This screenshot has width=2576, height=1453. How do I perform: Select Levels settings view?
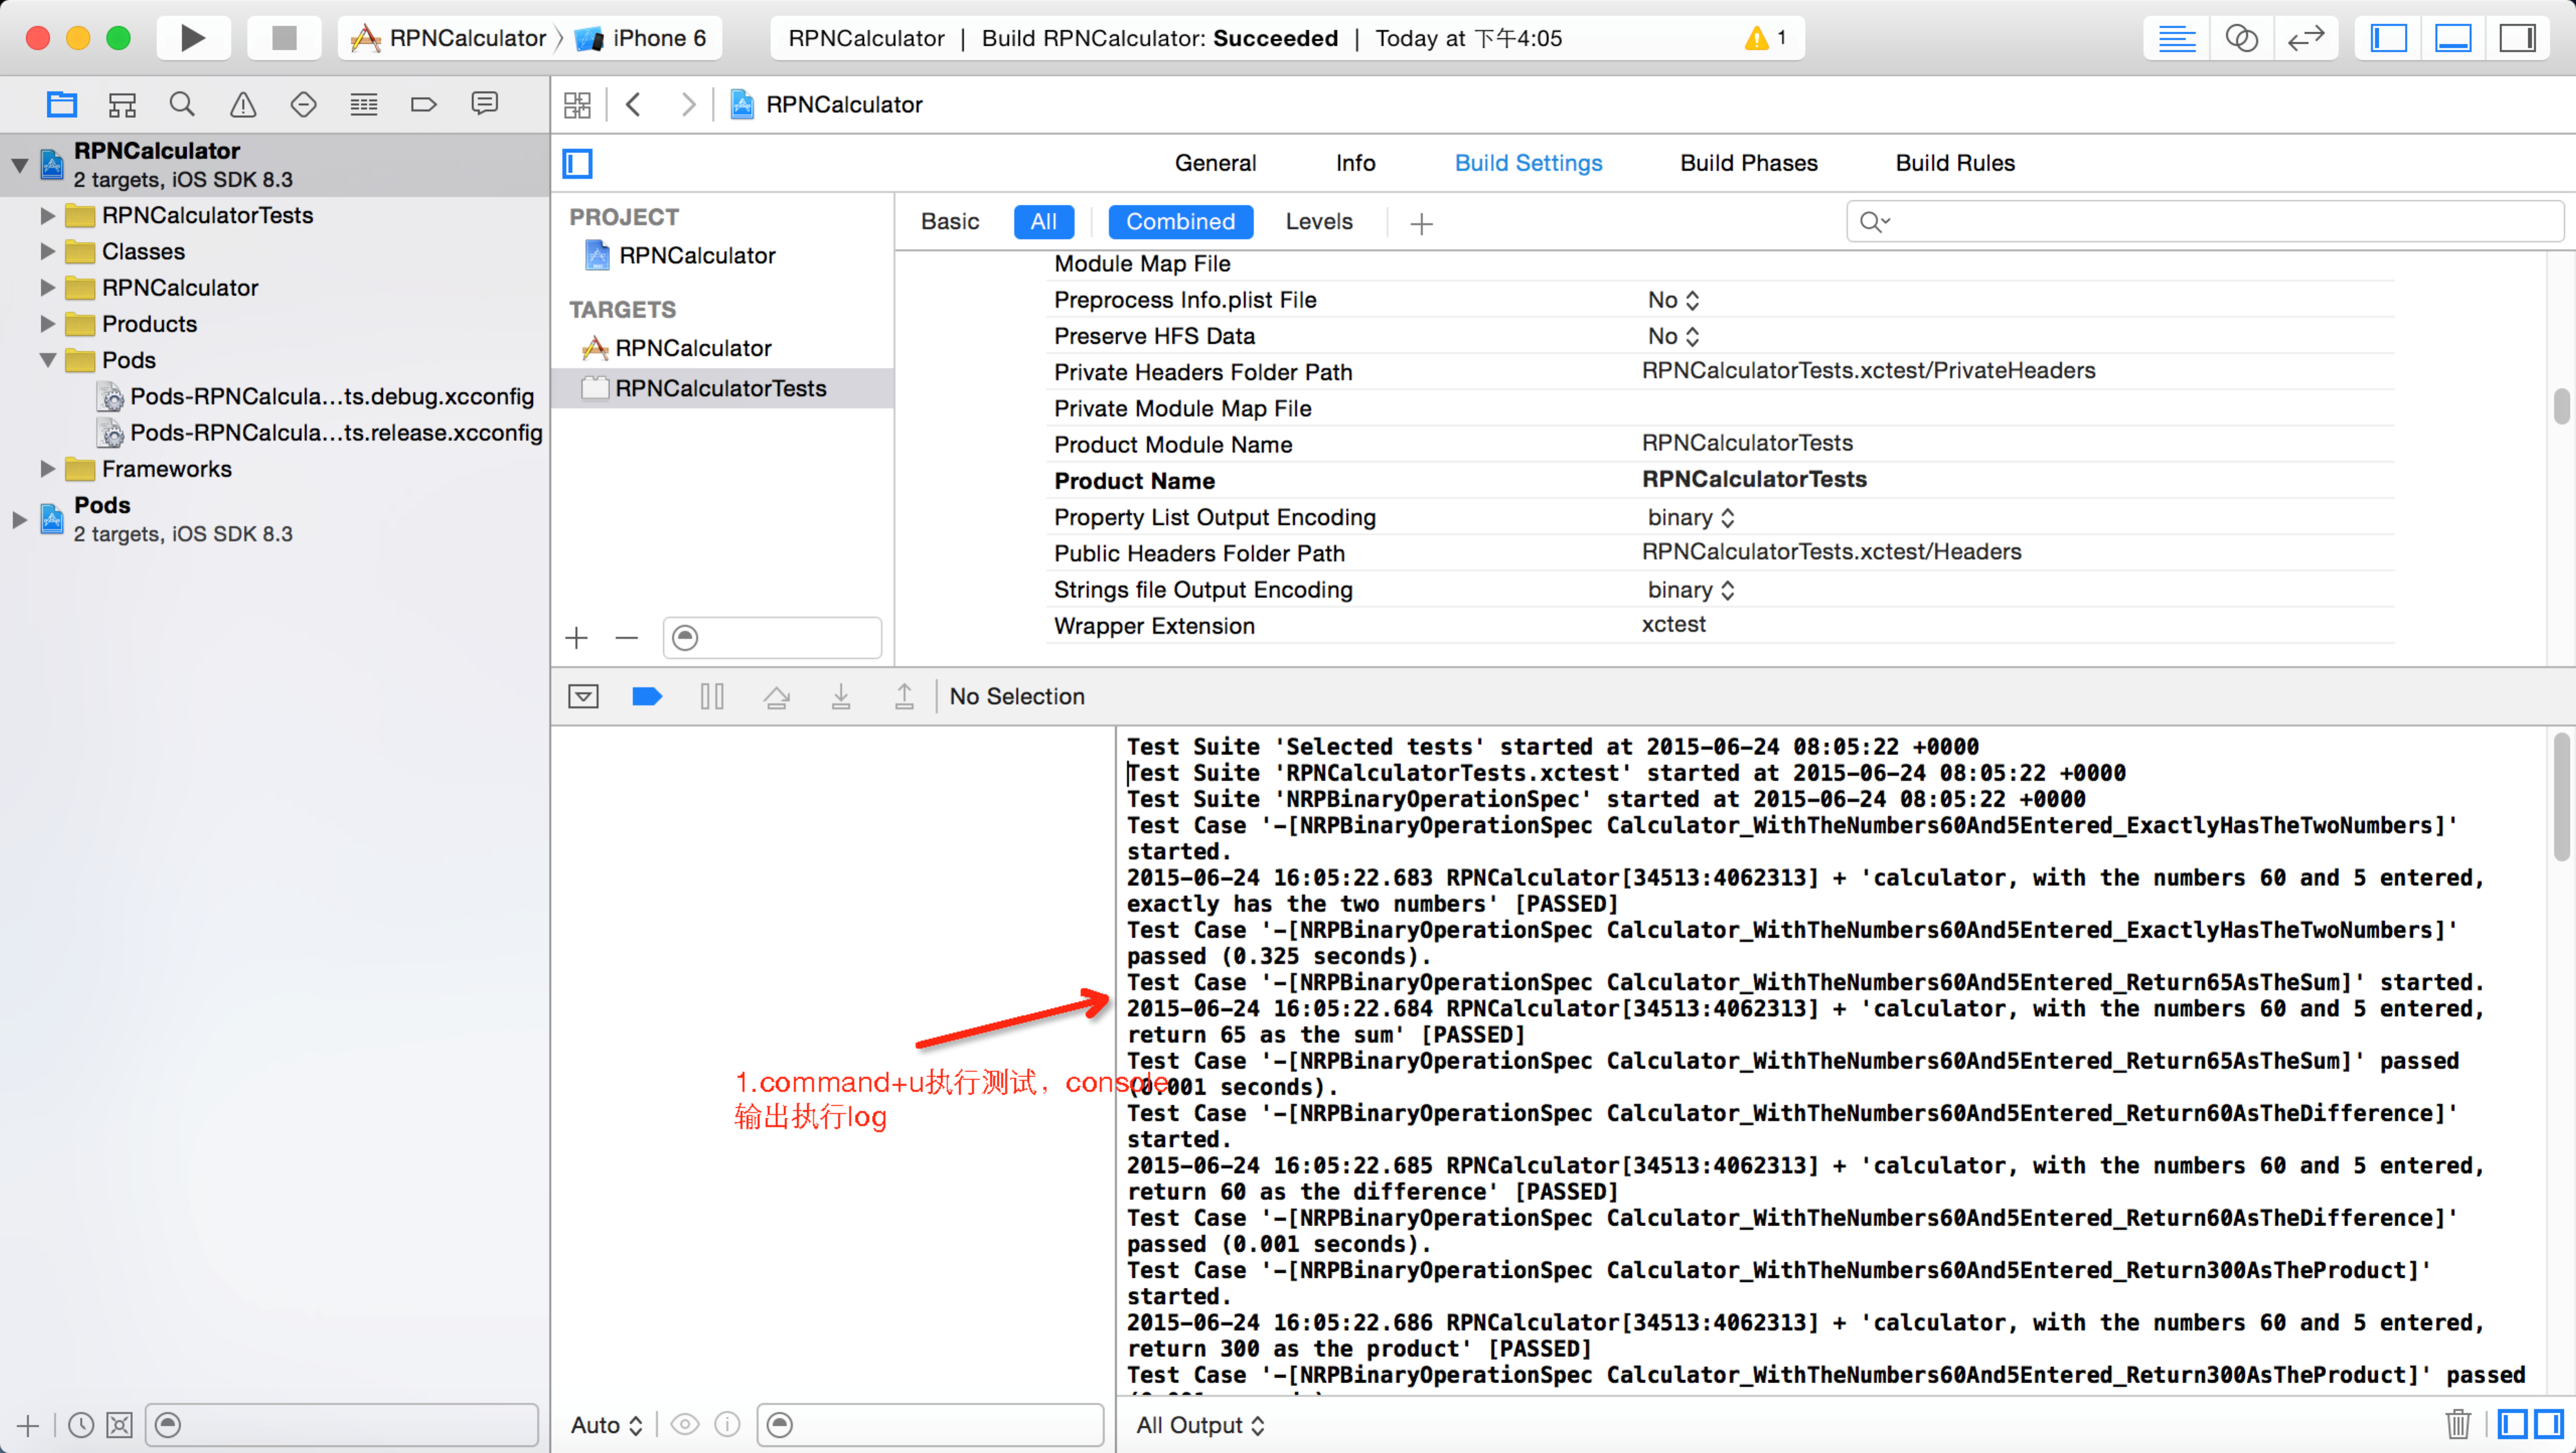coord(1318,222)
